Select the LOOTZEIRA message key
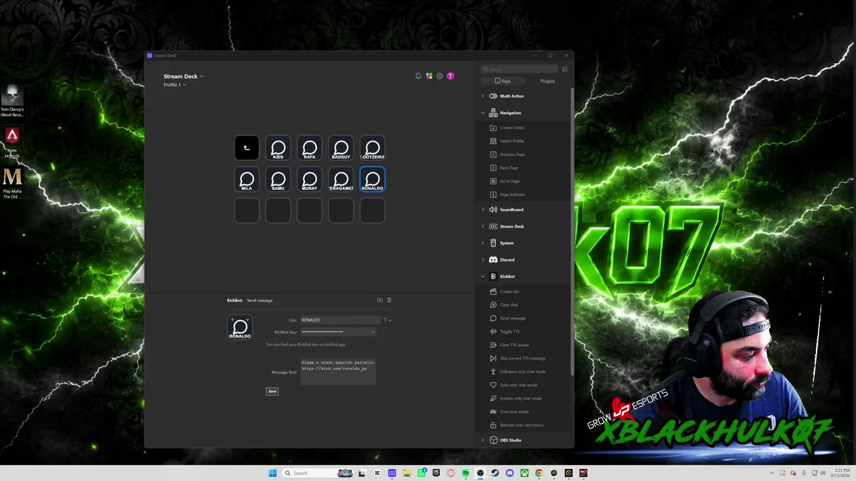 [x=372, y=148]
